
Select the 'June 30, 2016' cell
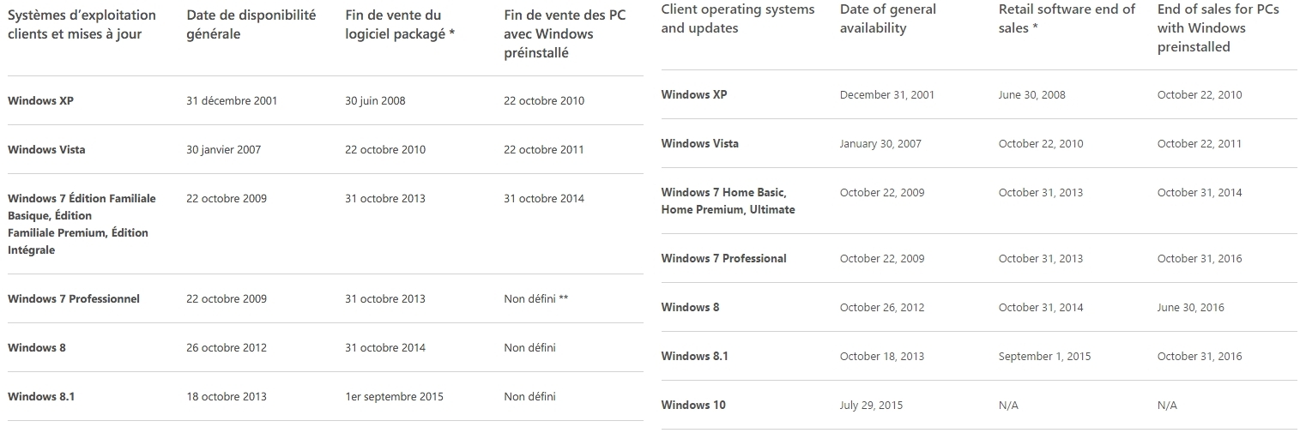1191,307
